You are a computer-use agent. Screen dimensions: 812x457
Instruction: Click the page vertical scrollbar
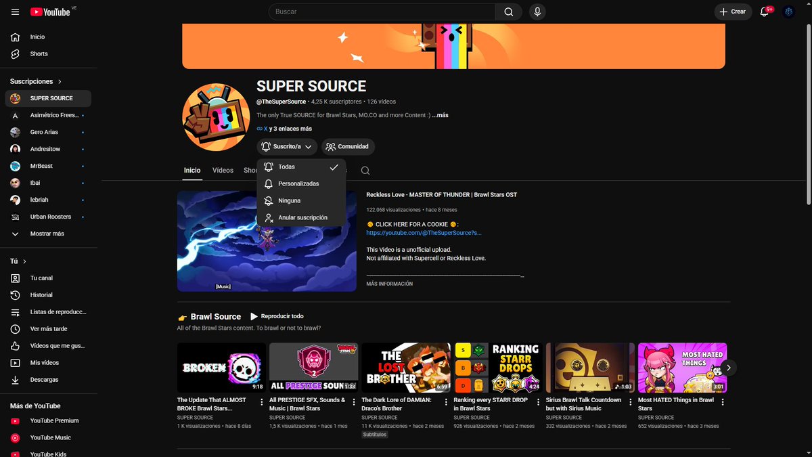coord(809,115)
